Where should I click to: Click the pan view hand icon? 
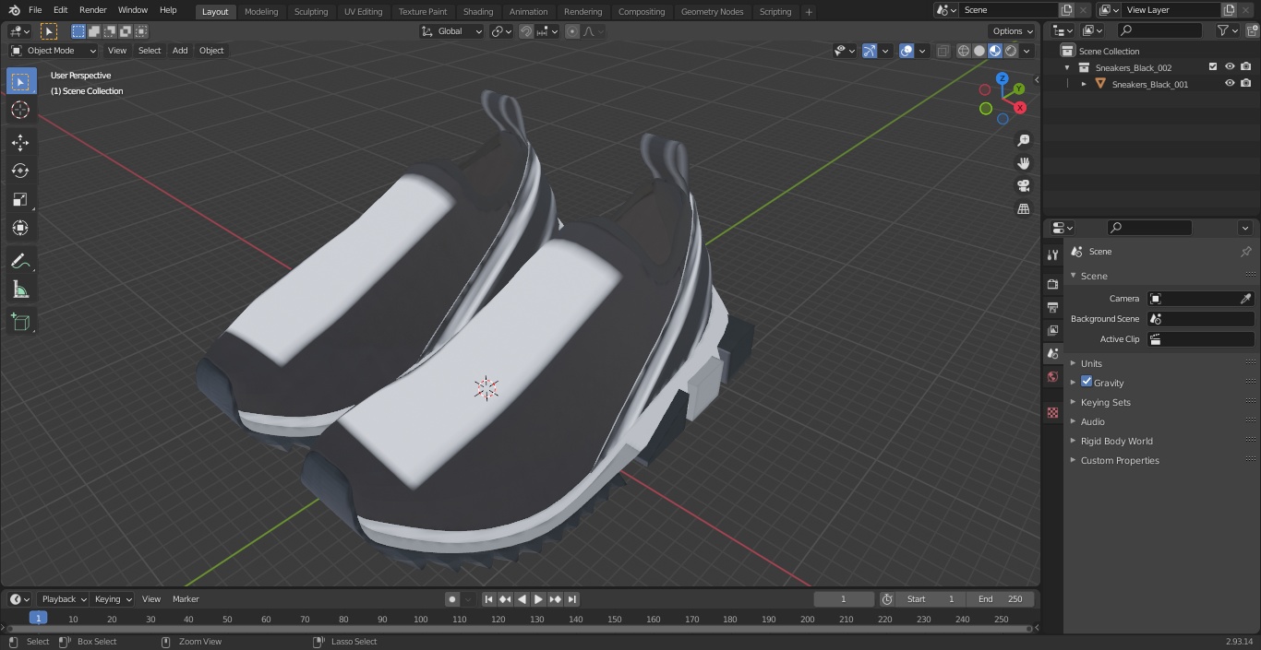(1023, 163)
